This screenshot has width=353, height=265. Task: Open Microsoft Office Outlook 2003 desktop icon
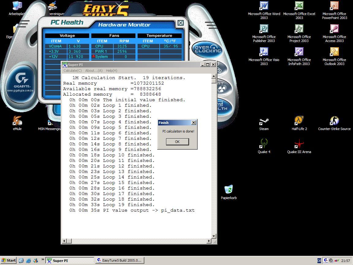pos(334,56)
